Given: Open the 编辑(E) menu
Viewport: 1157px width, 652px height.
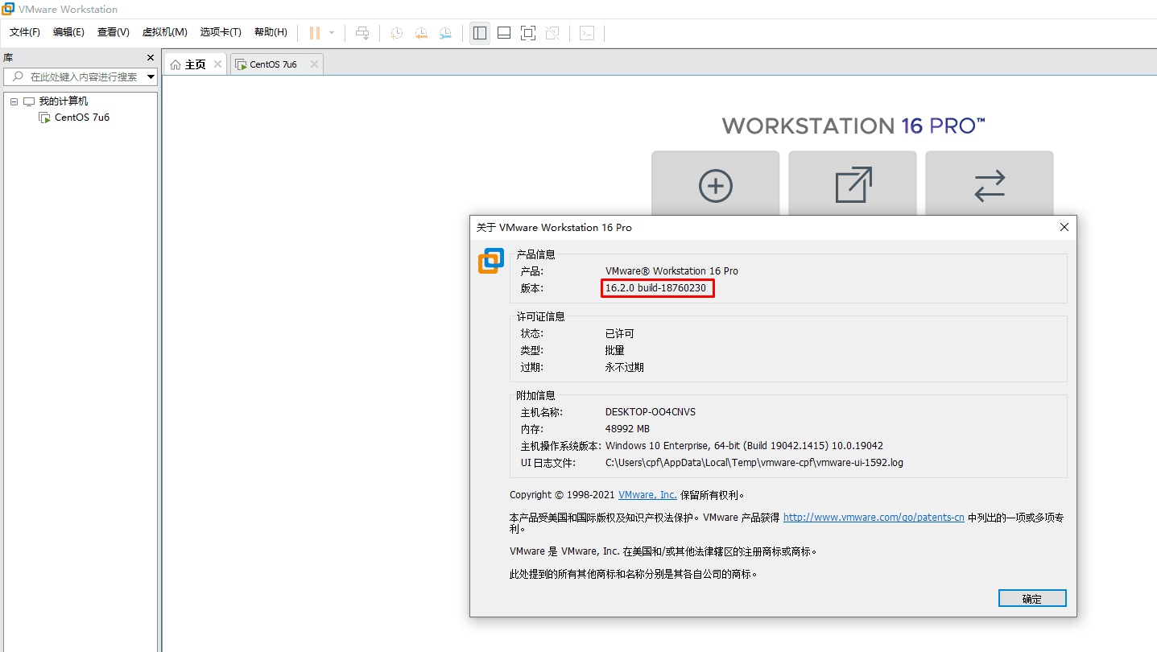Looking at the screenshot, I should coord(68,32).
